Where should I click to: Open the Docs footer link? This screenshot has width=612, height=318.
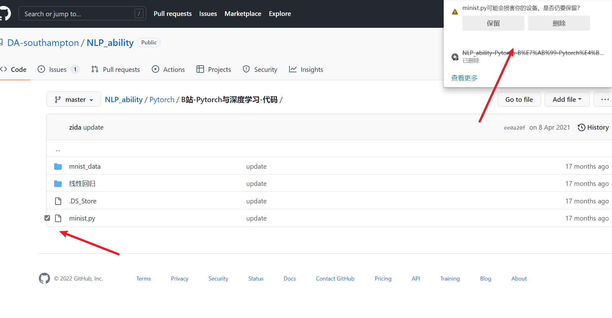click(x=290, y=279)
